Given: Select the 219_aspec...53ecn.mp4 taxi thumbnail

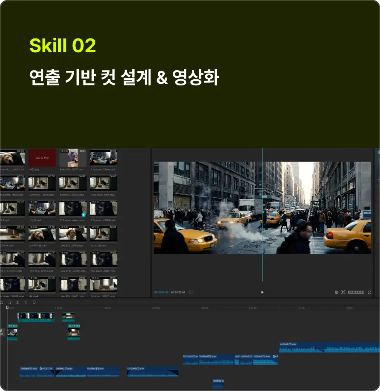Looking at the screenshot, I should 104,158.
